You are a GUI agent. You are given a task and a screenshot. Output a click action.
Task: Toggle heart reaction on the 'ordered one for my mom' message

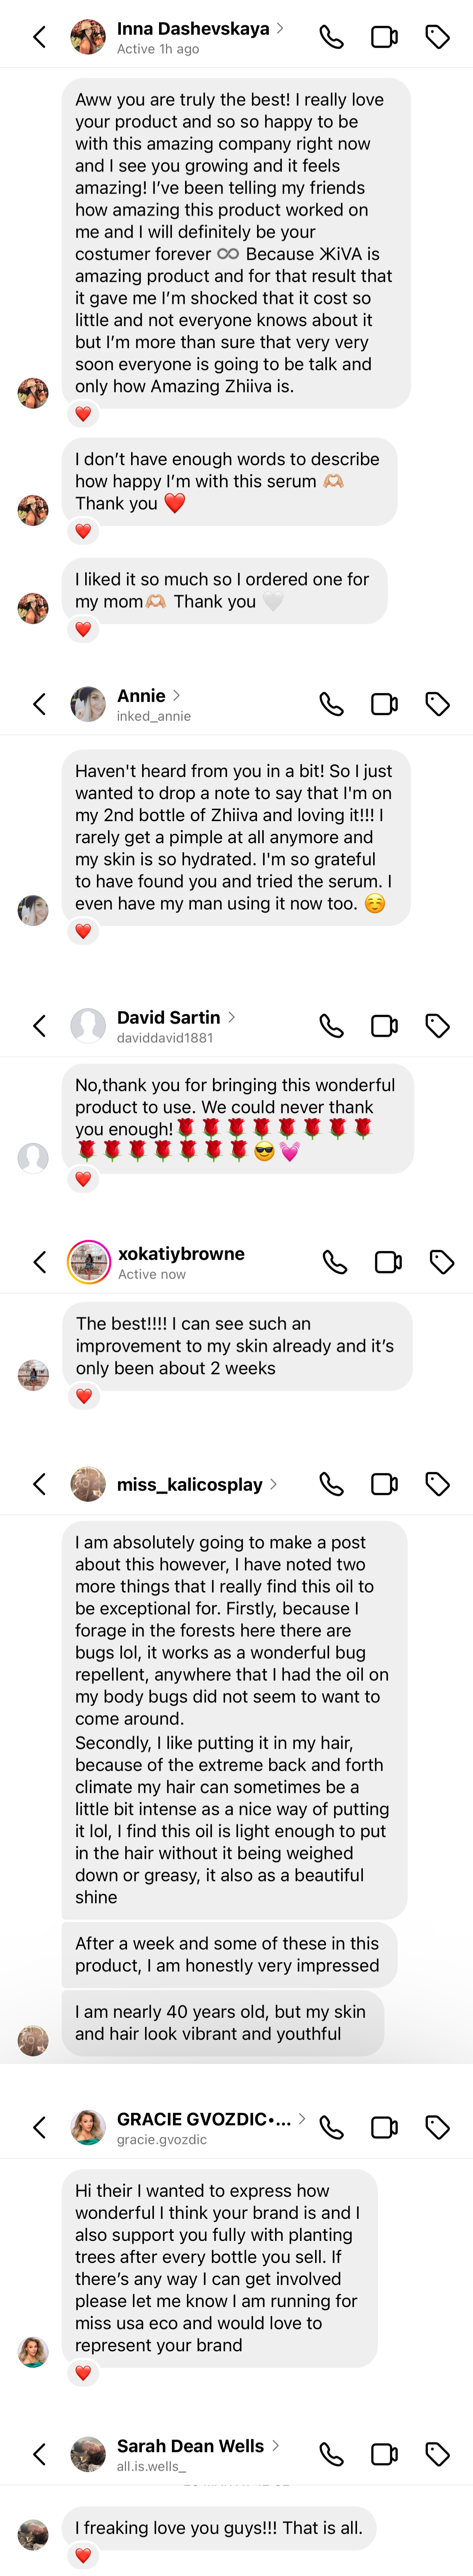point(83,629)
